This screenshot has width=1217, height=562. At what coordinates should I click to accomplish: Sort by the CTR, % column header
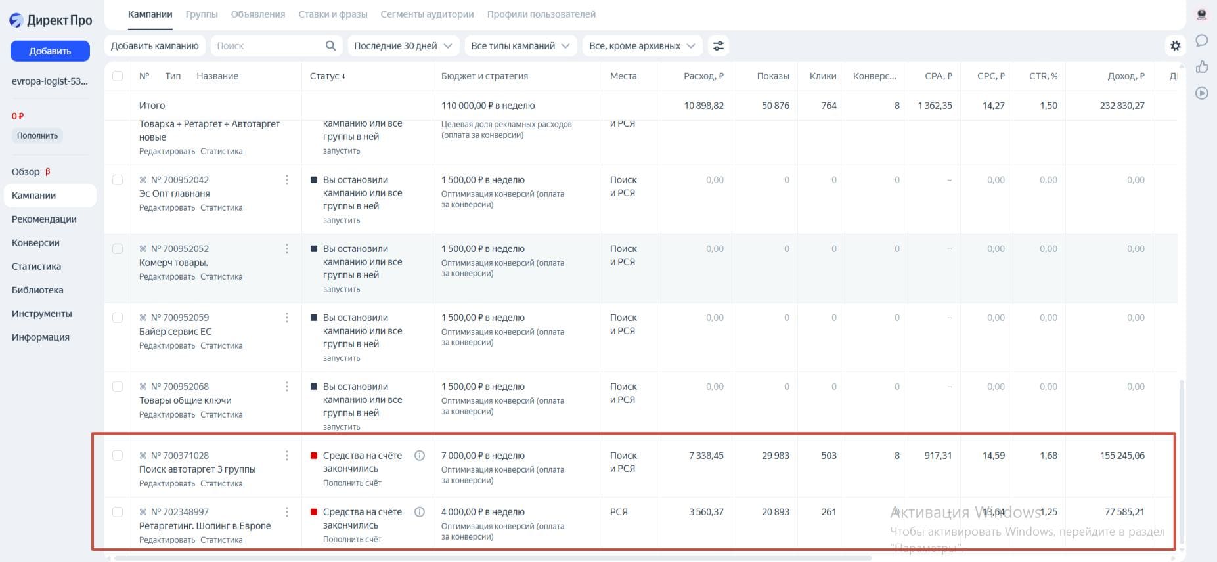click(x=1044, y=76)
